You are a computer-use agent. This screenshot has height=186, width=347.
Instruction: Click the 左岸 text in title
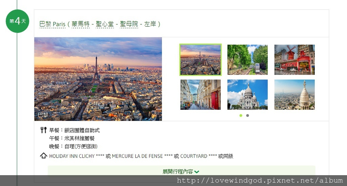tap(150, 24)
